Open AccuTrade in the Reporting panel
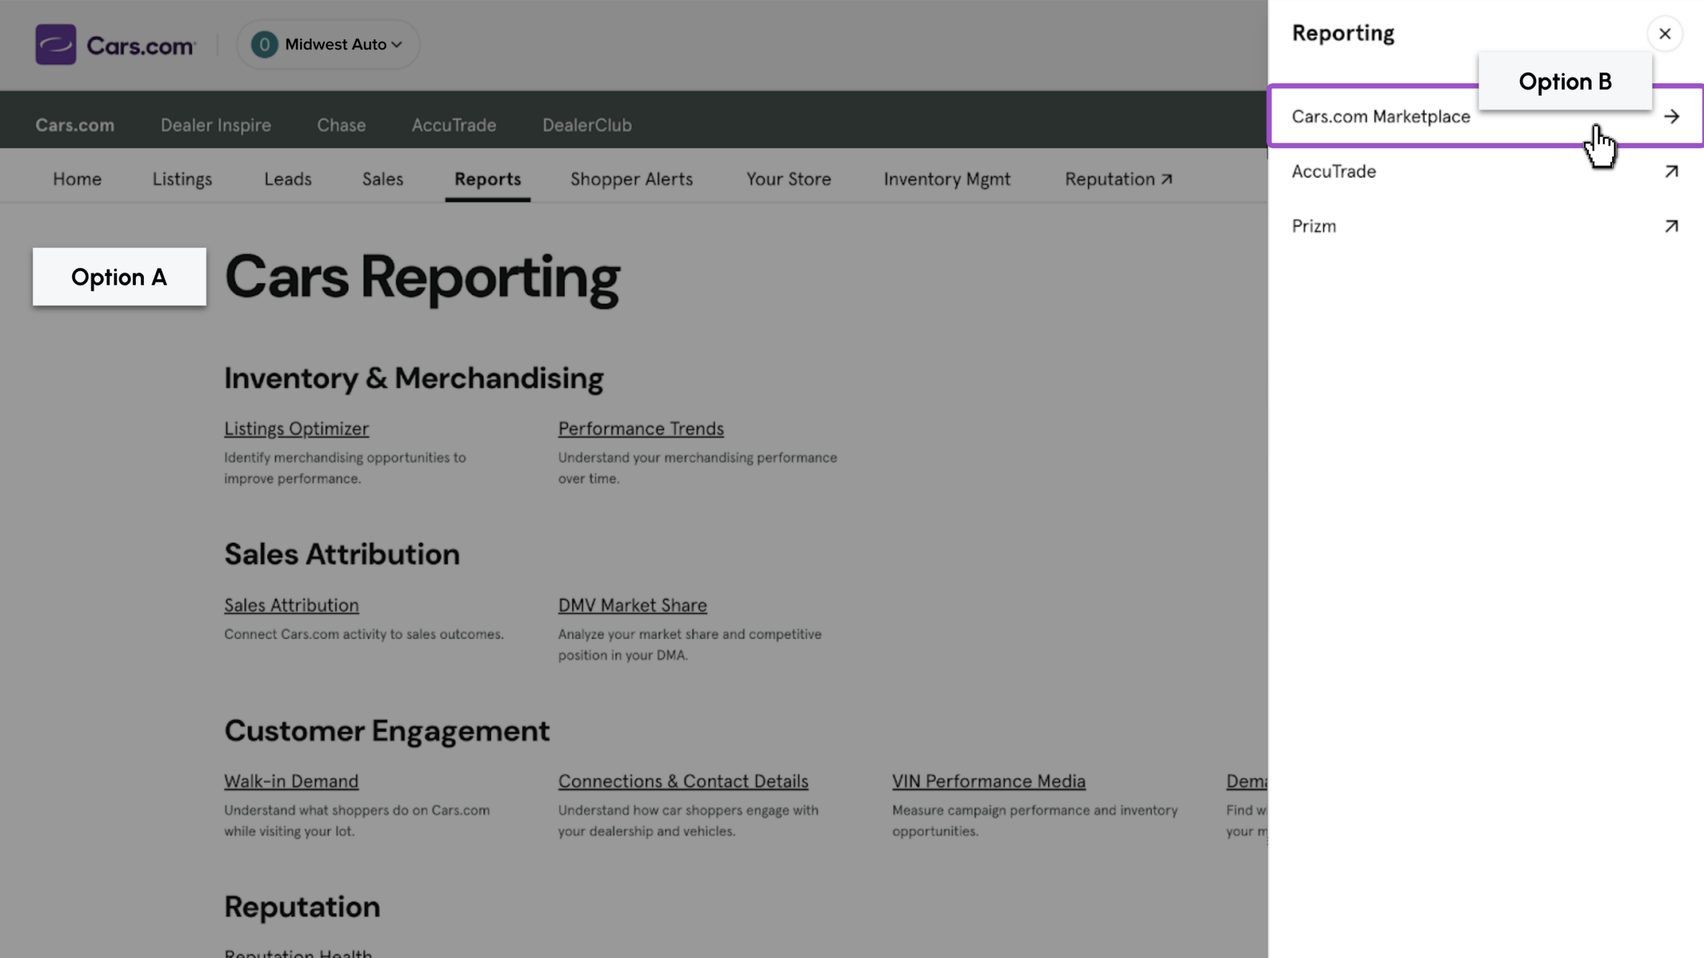The height and width of the screenshot is (958, 1704). (x=1486, y=172)
